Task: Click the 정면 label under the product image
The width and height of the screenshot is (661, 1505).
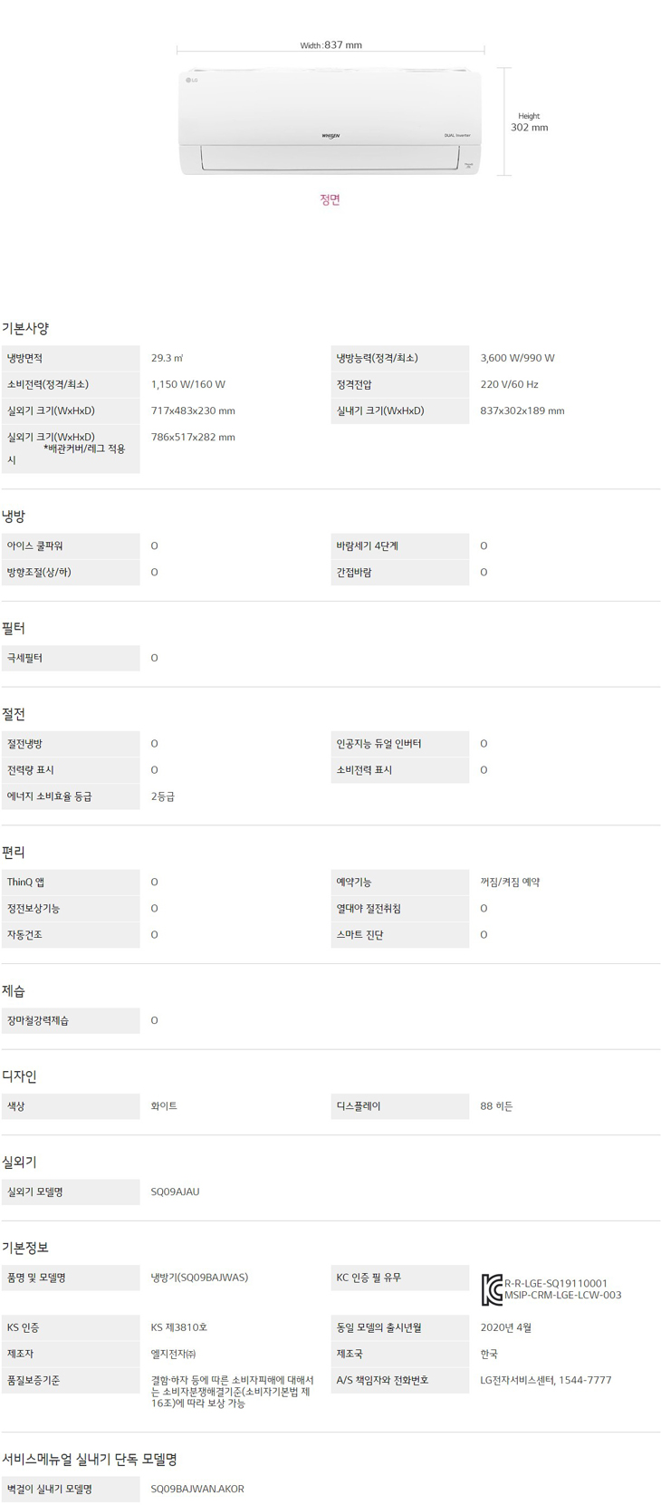Action: tap(330, 199)
